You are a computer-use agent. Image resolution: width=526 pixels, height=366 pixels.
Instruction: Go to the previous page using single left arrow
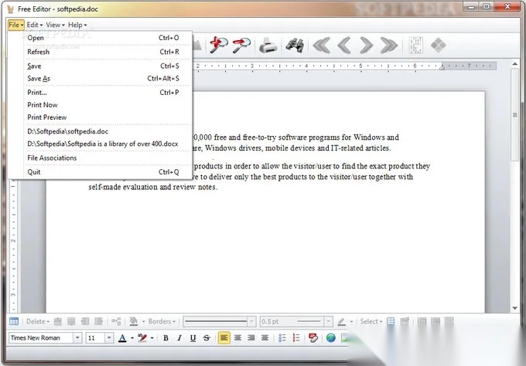[344, 46]
